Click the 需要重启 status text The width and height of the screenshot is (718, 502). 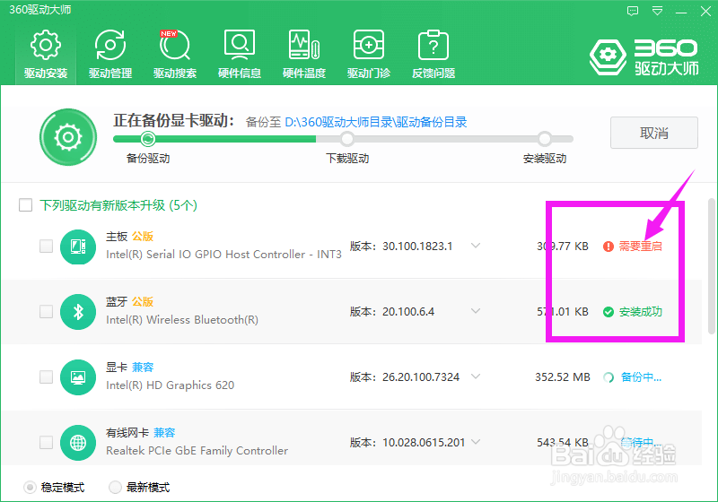click(640, 247)
